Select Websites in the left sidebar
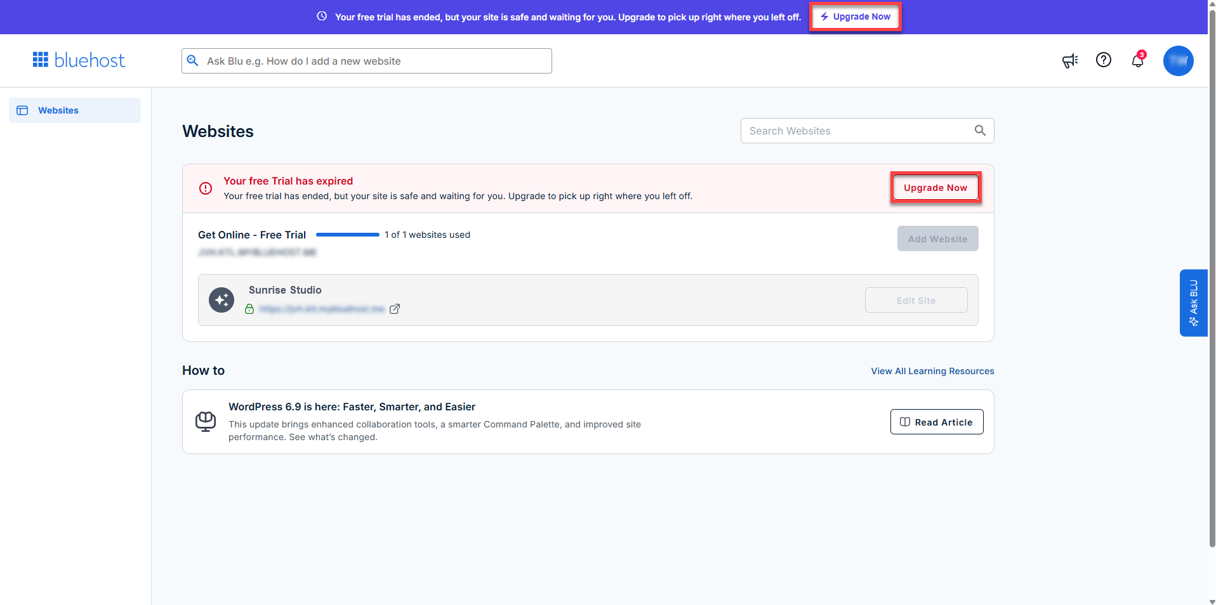This screenshot has height=605, width=1216. coord(75,110)
